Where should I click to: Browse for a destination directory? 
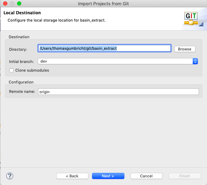coord(185,49)
